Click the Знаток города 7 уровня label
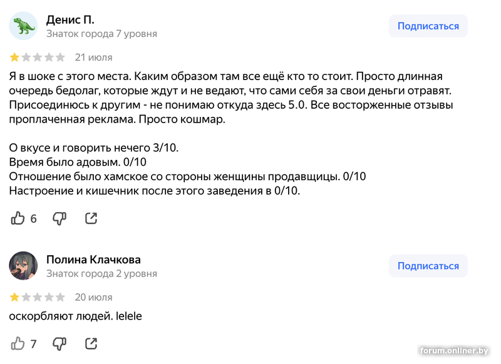Image resolution: width=501 pixels, height=364 pixels. coord(101,34)
